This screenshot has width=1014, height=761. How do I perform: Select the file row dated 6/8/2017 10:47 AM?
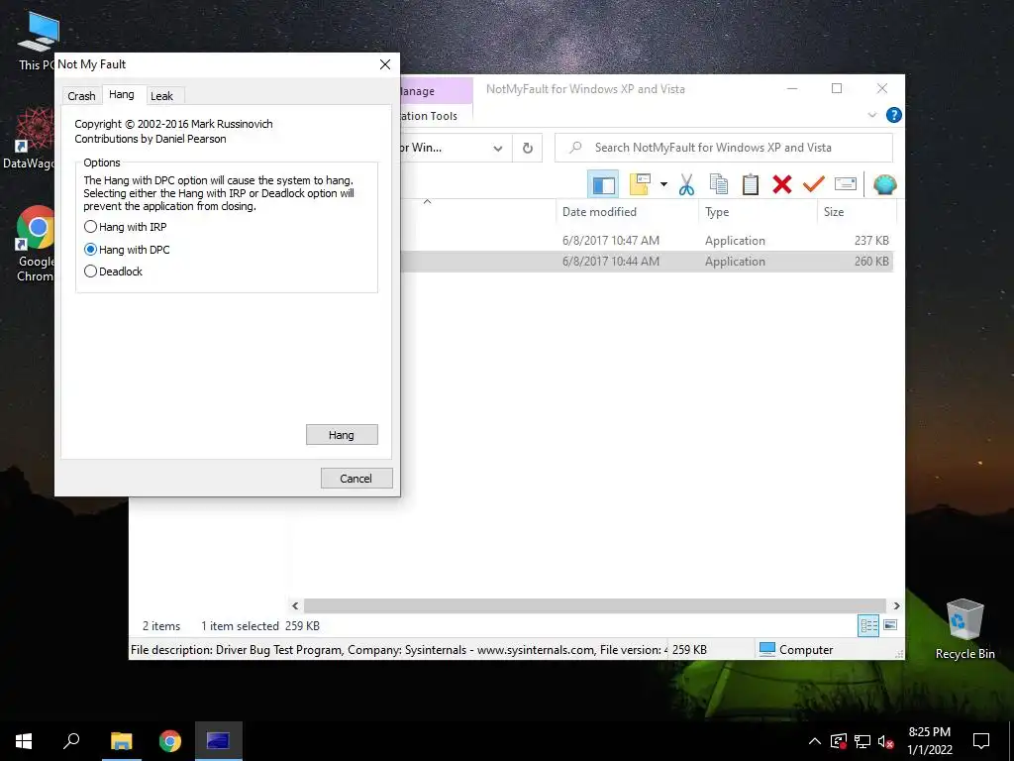[x=647, y=240]
